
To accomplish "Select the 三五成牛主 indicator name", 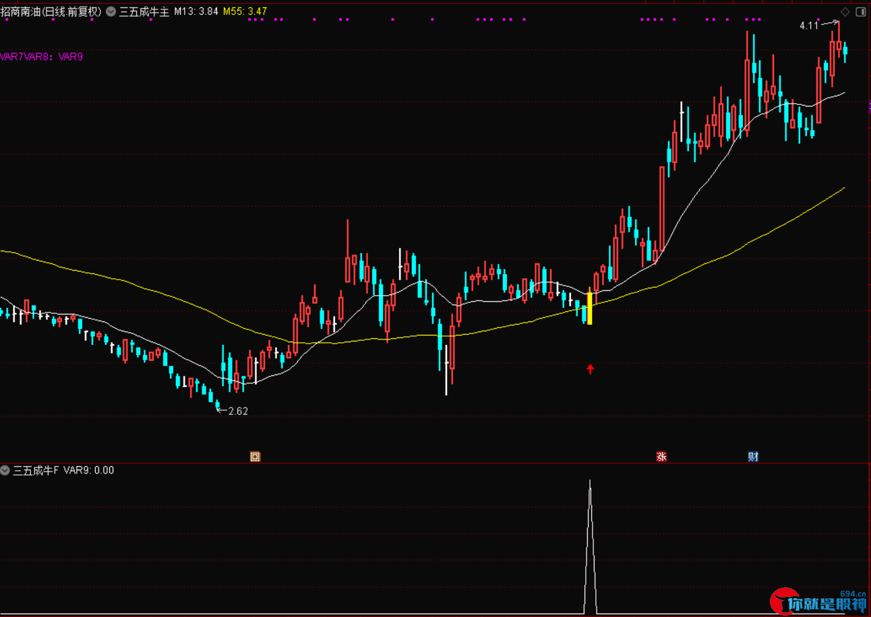I will 144,11.
